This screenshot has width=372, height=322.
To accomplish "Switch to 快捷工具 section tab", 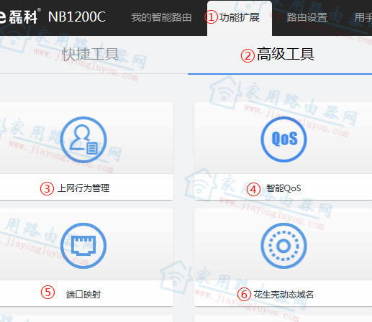I will click(91, 55).
